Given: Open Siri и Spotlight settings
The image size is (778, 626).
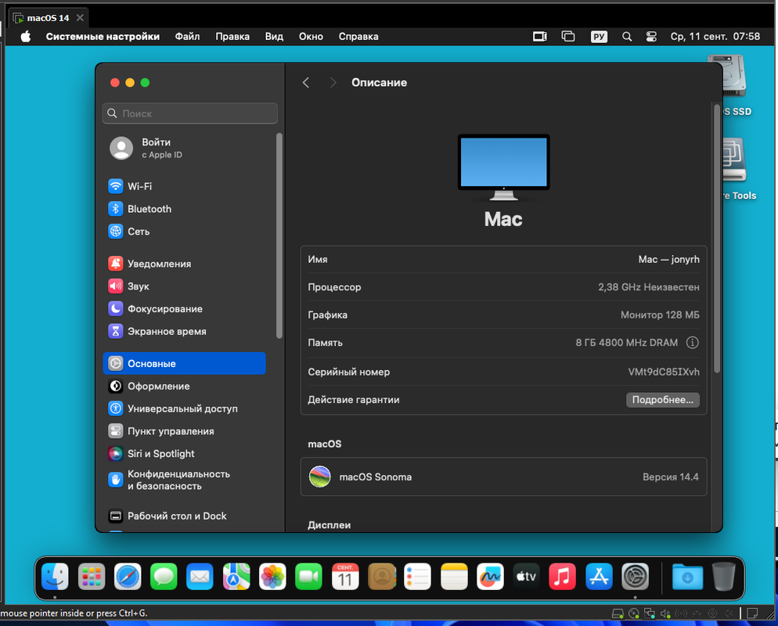Looking at the screenshot, I should (184, 453).
